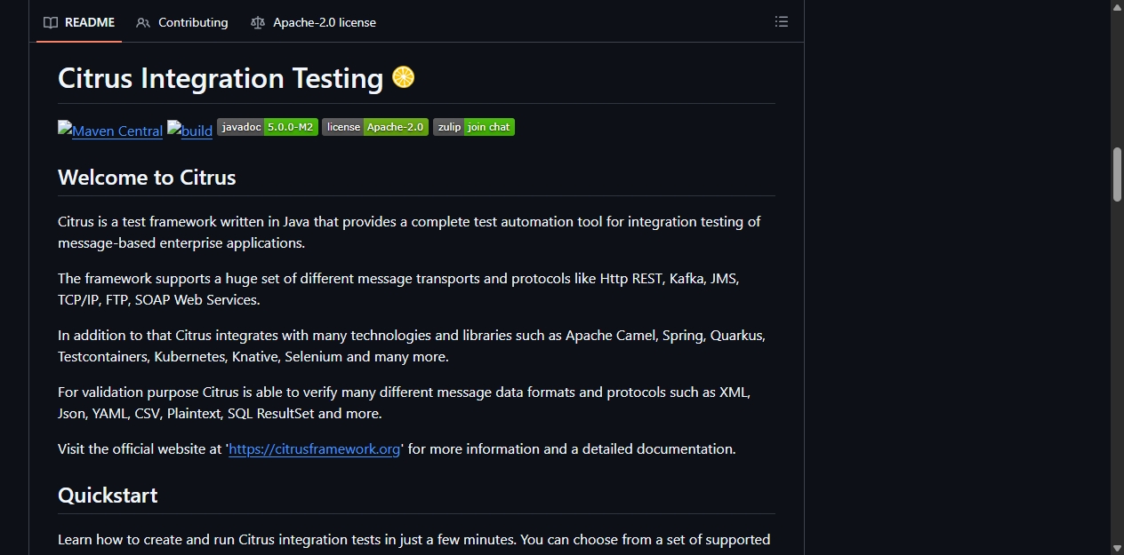Viewport: 1124px width, 555px height.
Task: Click the lemon emoji next to the title
Action: 404,77
